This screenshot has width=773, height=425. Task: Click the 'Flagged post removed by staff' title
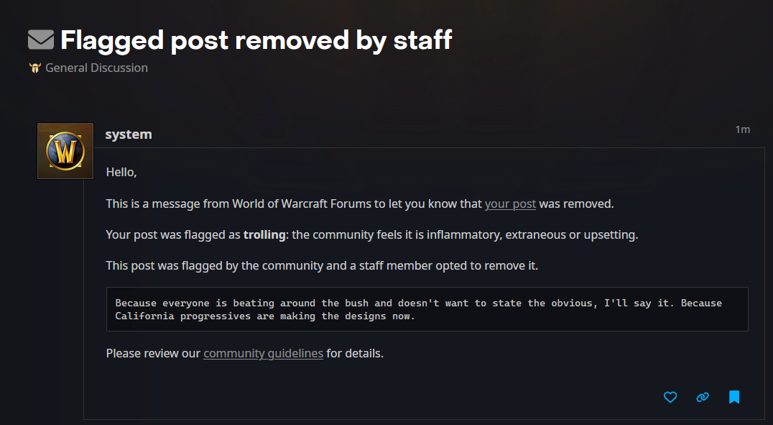tap(256, 40)
